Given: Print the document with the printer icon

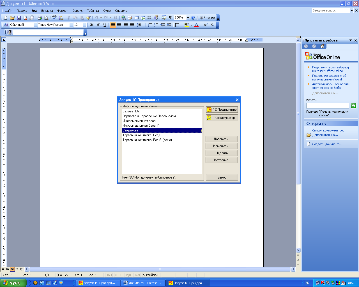Looking at the screenshot, I should click(x=40, y=18).
